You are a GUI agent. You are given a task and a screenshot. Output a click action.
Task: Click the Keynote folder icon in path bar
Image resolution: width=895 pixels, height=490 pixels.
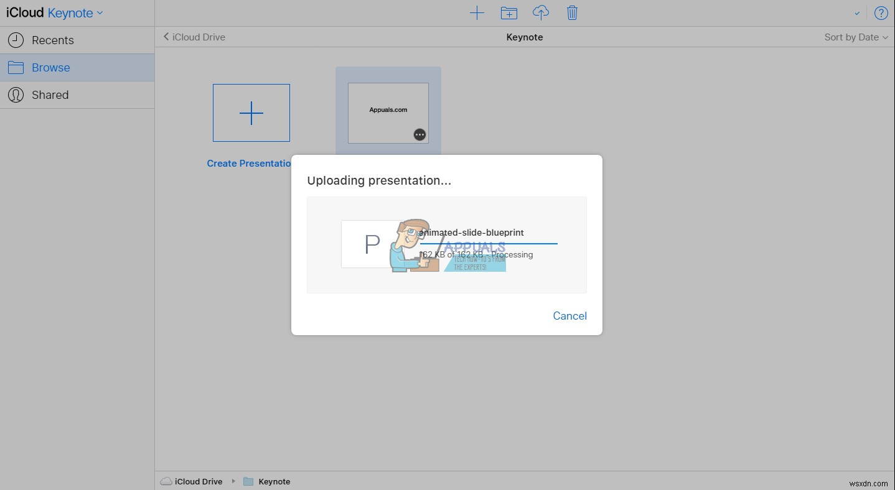[x=248, y=481]
